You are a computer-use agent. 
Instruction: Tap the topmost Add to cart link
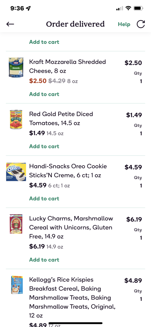[44, 42]
